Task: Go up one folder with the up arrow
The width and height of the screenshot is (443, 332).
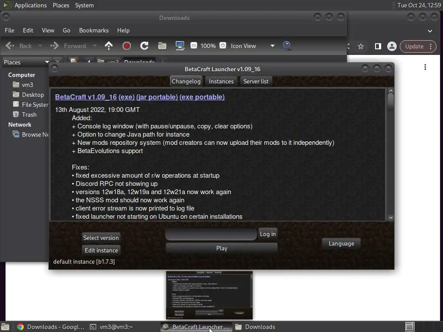Action: click(x=109, y=46)
